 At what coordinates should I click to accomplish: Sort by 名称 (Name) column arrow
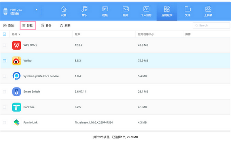[x=19, y=34]
